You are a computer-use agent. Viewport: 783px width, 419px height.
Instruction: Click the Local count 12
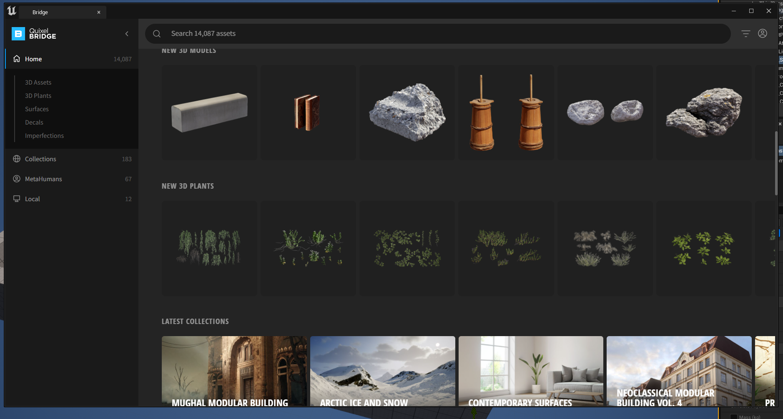coord(128,199)
